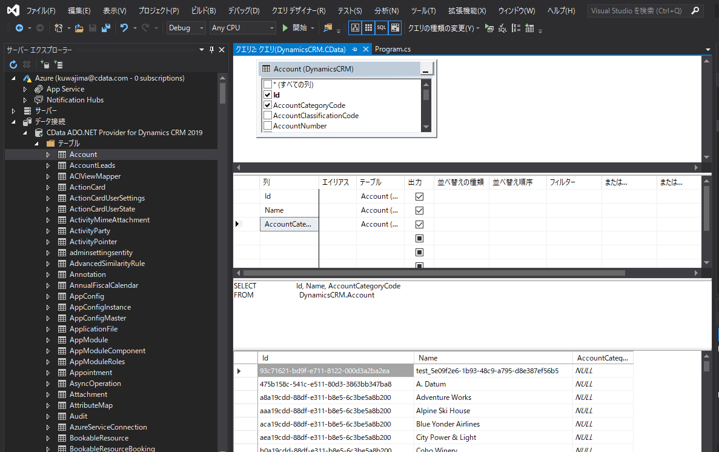Open the Any CPU platform dropdown

pyautogui.click(x=242, y=28)
